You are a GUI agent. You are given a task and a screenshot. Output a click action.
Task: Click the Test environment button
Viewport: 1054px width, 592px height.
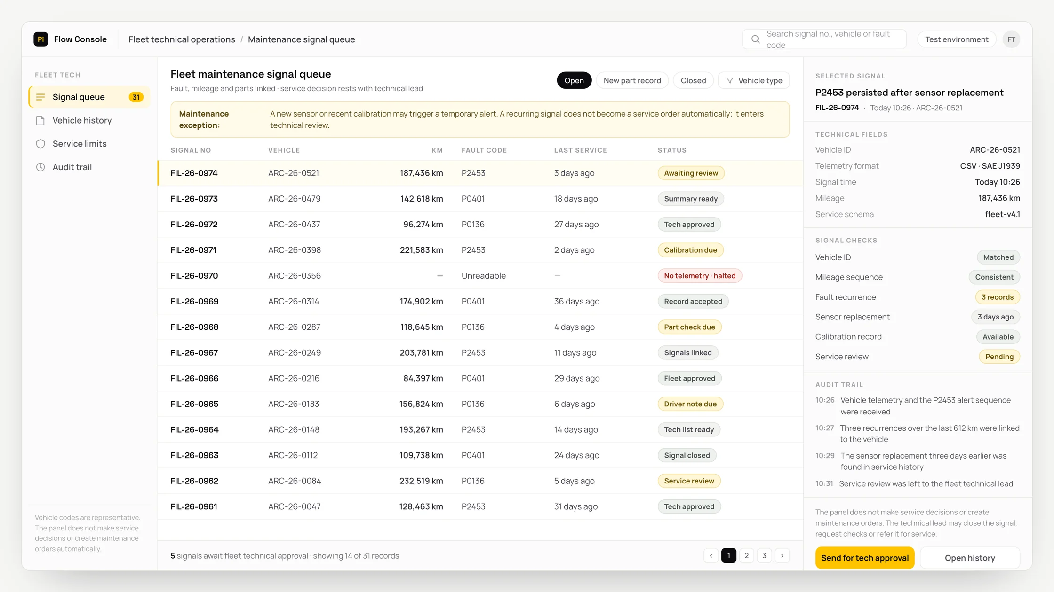coord(957,39)
